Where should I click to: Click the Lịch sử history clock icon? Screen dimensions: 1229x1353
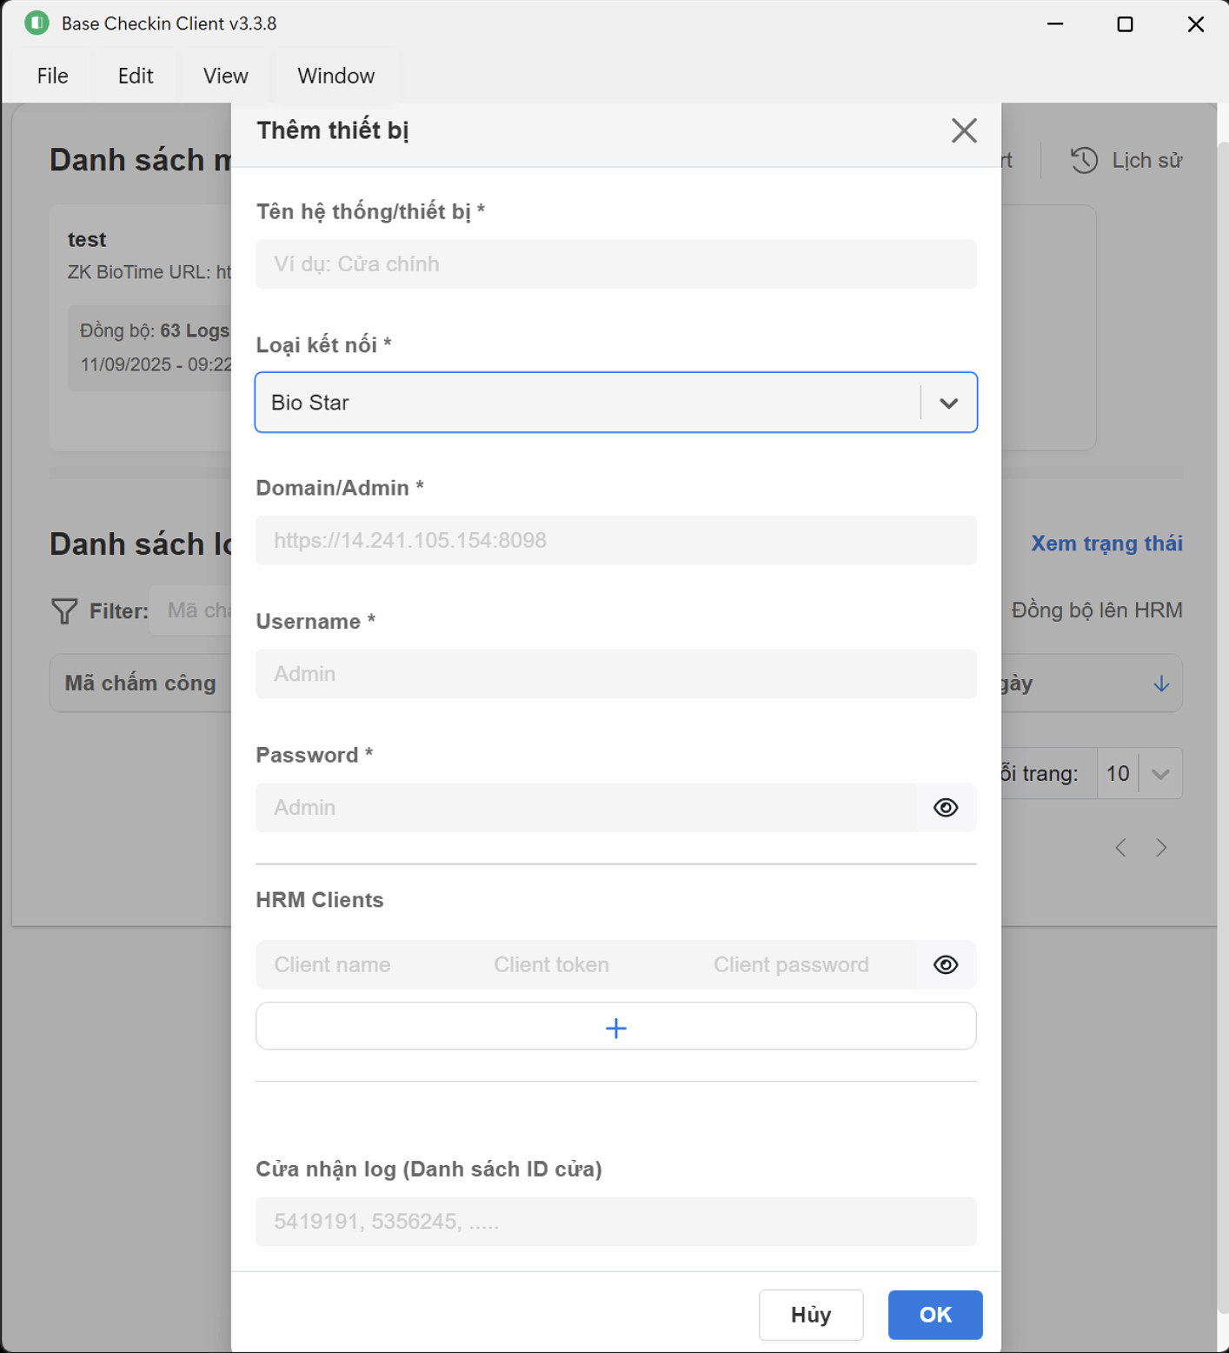pos(1084,160)
